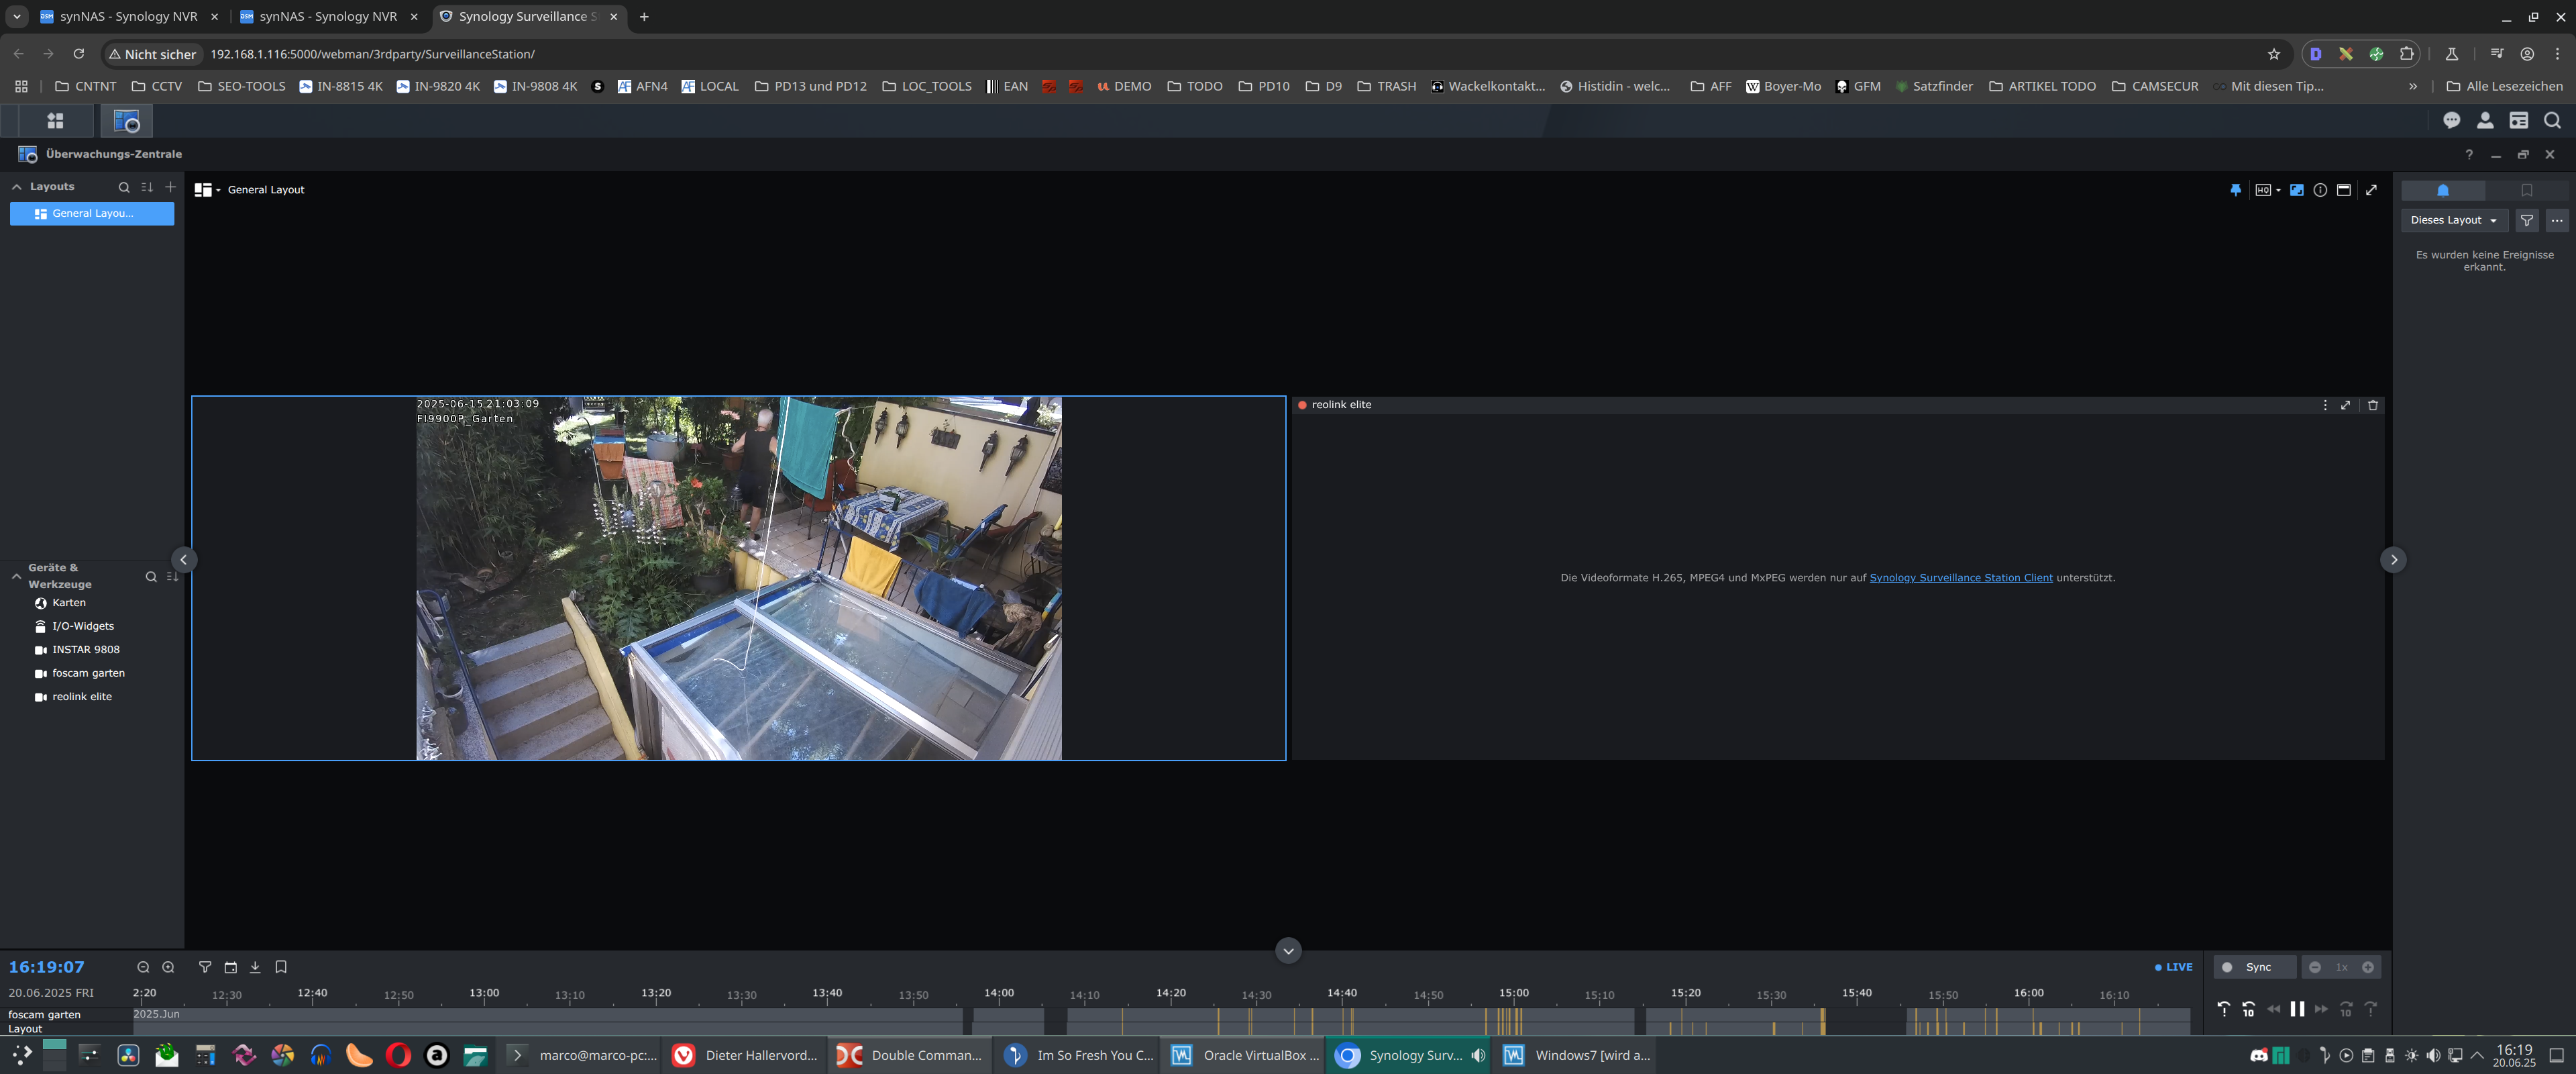This screenshot has width=2576, height=1074.
Task: Select foscam garten in device list
Action: coord(88,674)
